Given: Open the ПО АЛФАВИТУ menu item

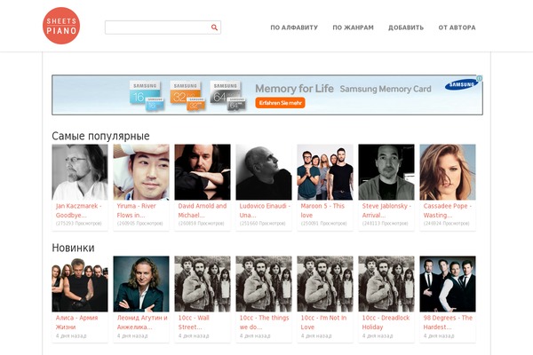Looking at the screenshot, I should [294, 28].
